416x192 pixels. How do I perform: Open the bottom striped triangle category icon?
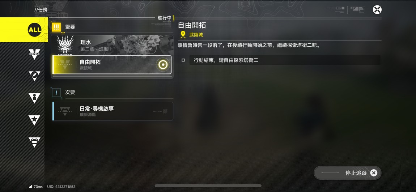34,142
